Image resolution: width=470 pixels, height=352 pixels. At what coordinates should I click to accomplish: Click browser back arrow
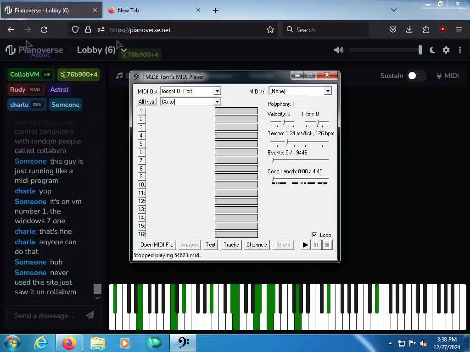11,30
